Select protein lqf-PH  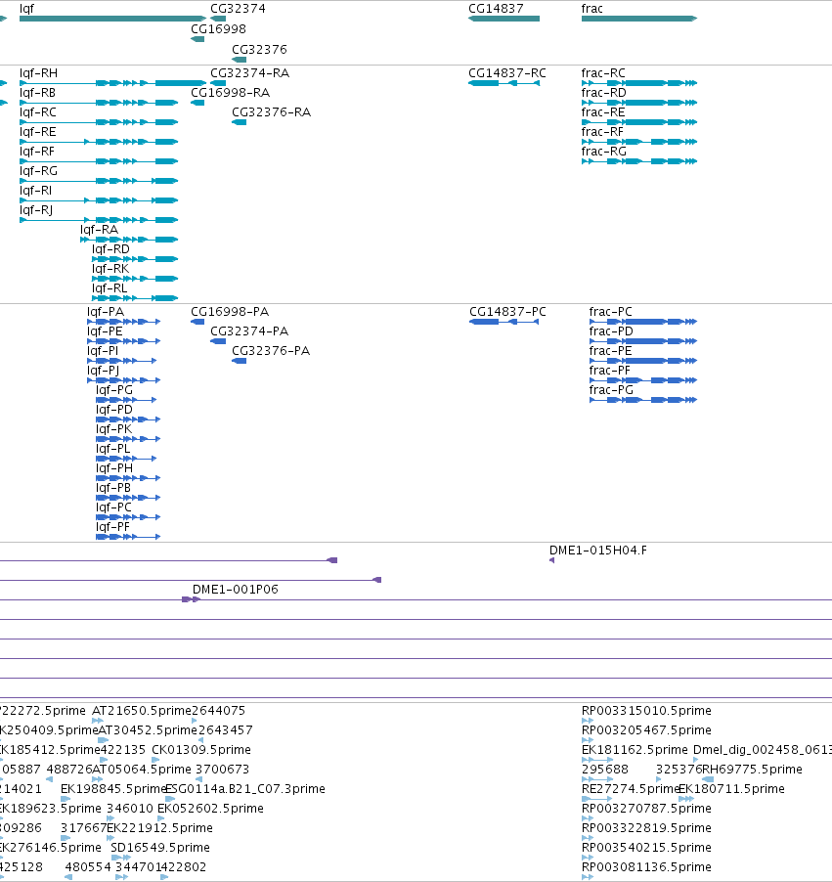click(x=128, y=478)
